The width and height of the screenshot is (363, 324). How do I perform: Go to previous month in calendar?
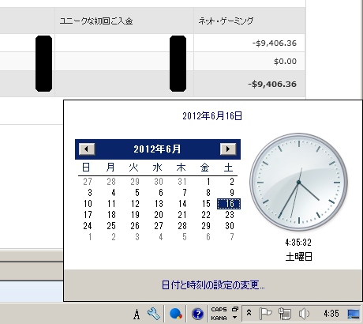[87, 149]
